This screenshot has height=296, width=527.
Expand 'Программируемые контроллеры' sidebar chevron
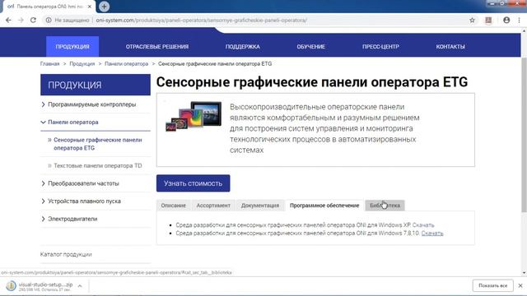(x=43, y=104)
